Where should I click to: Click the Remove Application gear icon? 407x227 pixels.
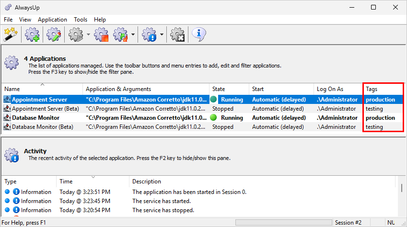tap(177, 34)
